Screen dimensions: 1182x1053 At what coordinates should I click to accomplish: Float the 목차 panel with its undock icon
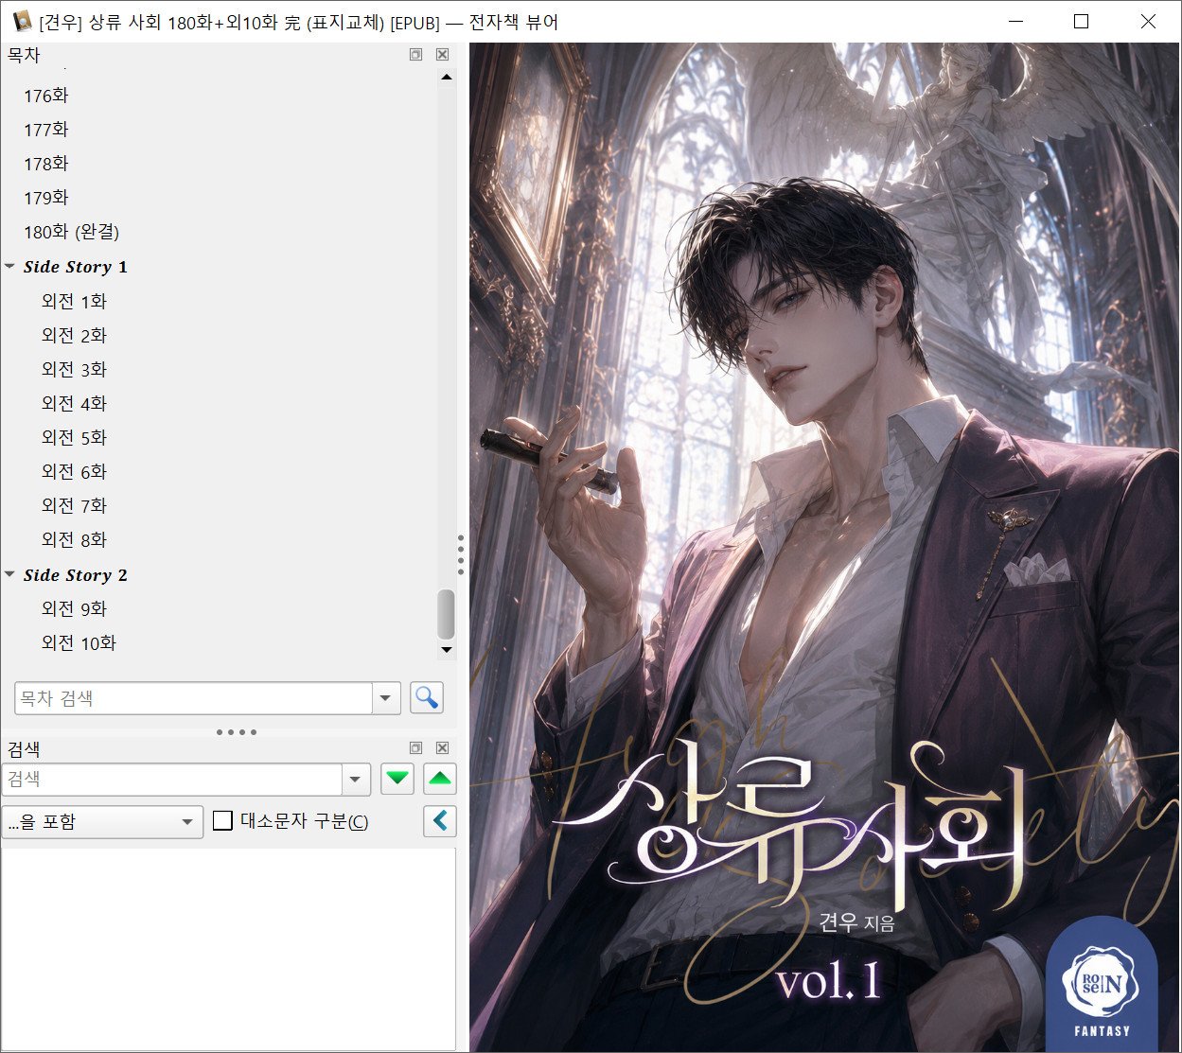click(x=415, y=55)
